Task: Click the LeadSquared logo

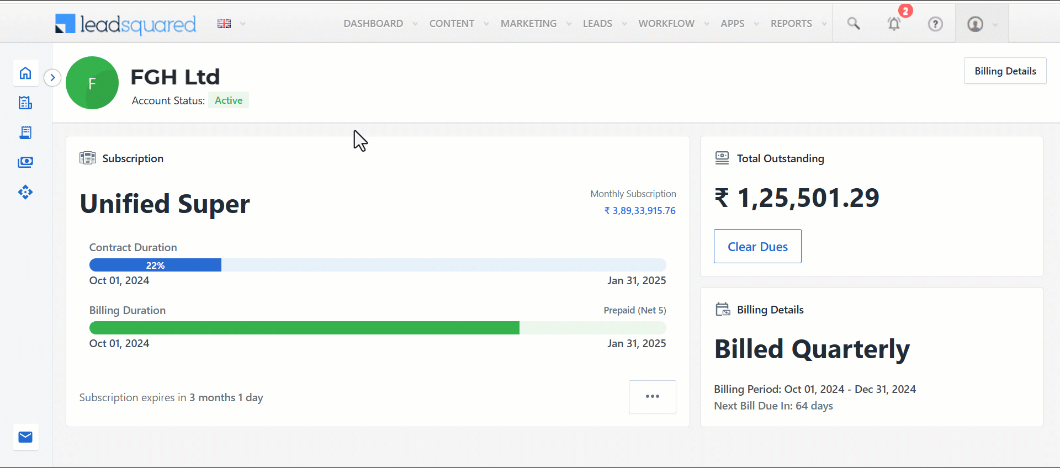Action: coord(126,24)
